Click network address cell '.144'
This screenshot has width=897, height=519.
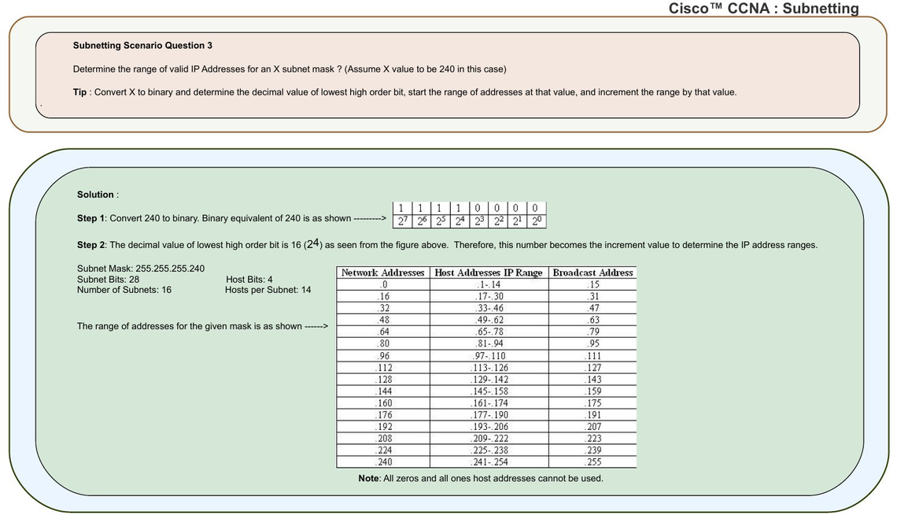point(383,391)
